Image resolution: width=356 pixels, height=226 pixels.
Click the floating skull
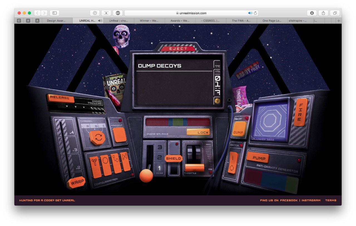point(121,36)
